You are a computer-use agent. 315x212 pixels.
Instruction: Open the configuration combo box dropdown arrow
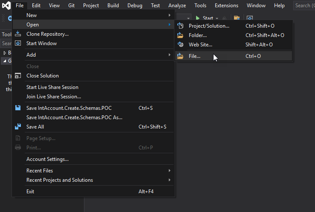pyautogui.click(x=188, y=18)
